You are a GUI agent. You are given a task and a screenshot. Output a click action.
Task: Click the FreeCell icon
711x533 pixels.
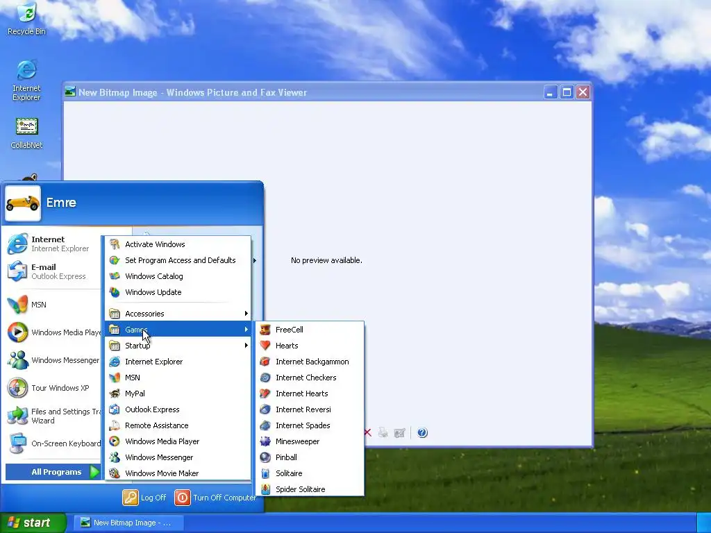265,330
